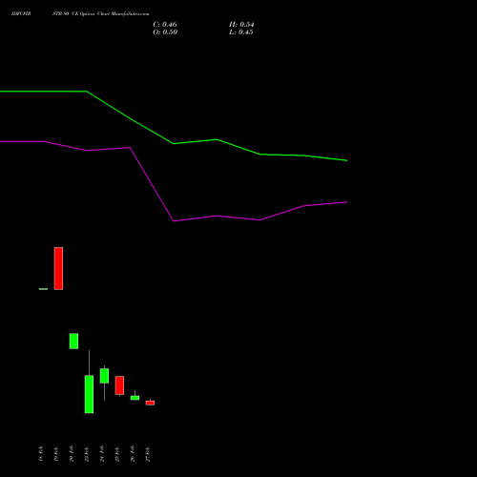Viewport: 477px width, 477px height.
Task: Click the 20 Feb date axis label
Action: 72,453
